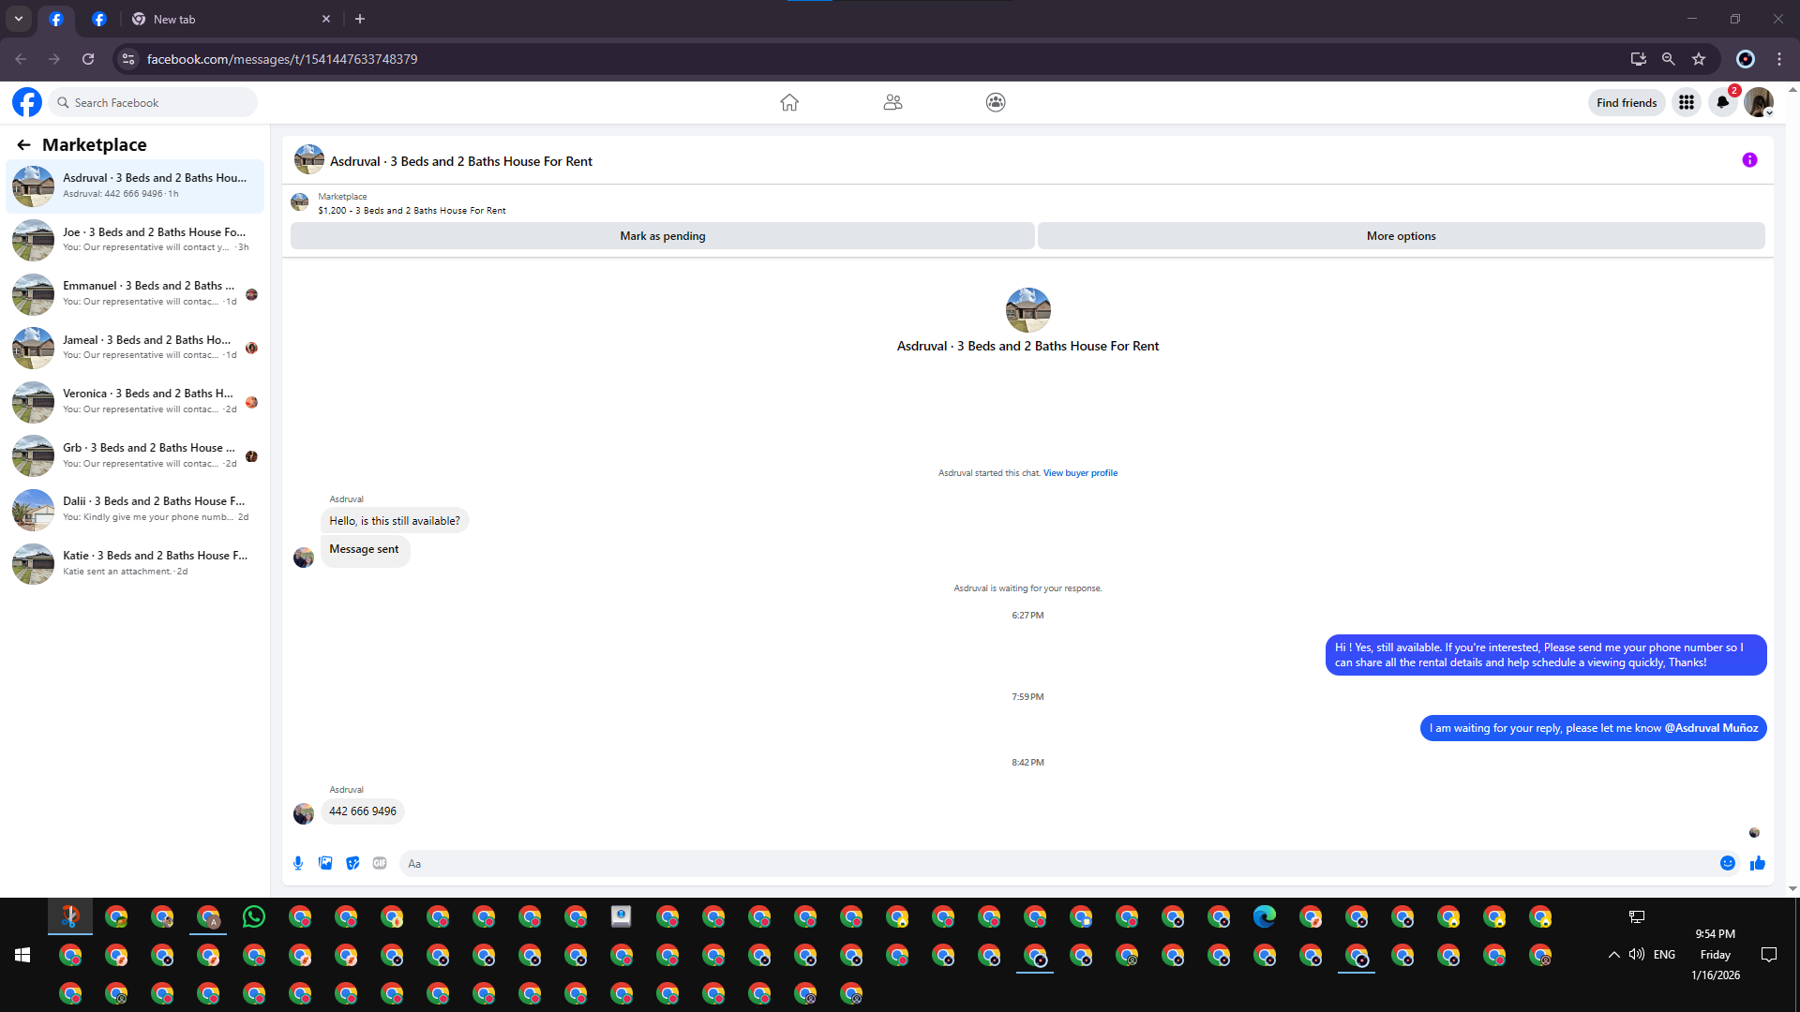
Task: Open the Friends tab
Action: (892, 102)
